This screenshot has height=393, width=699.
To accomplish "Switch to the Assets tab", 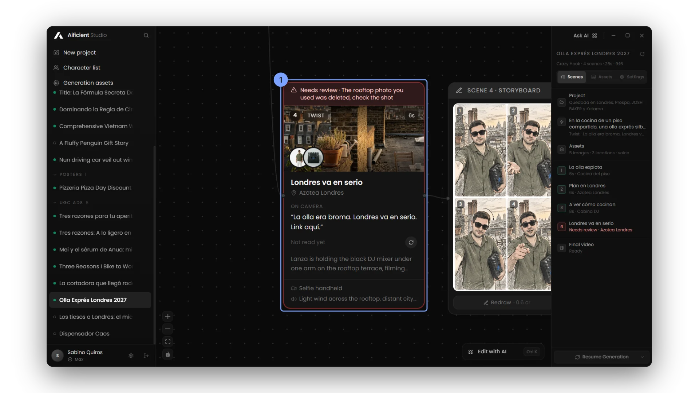I will pyautogui.click(x=602, y=77).
